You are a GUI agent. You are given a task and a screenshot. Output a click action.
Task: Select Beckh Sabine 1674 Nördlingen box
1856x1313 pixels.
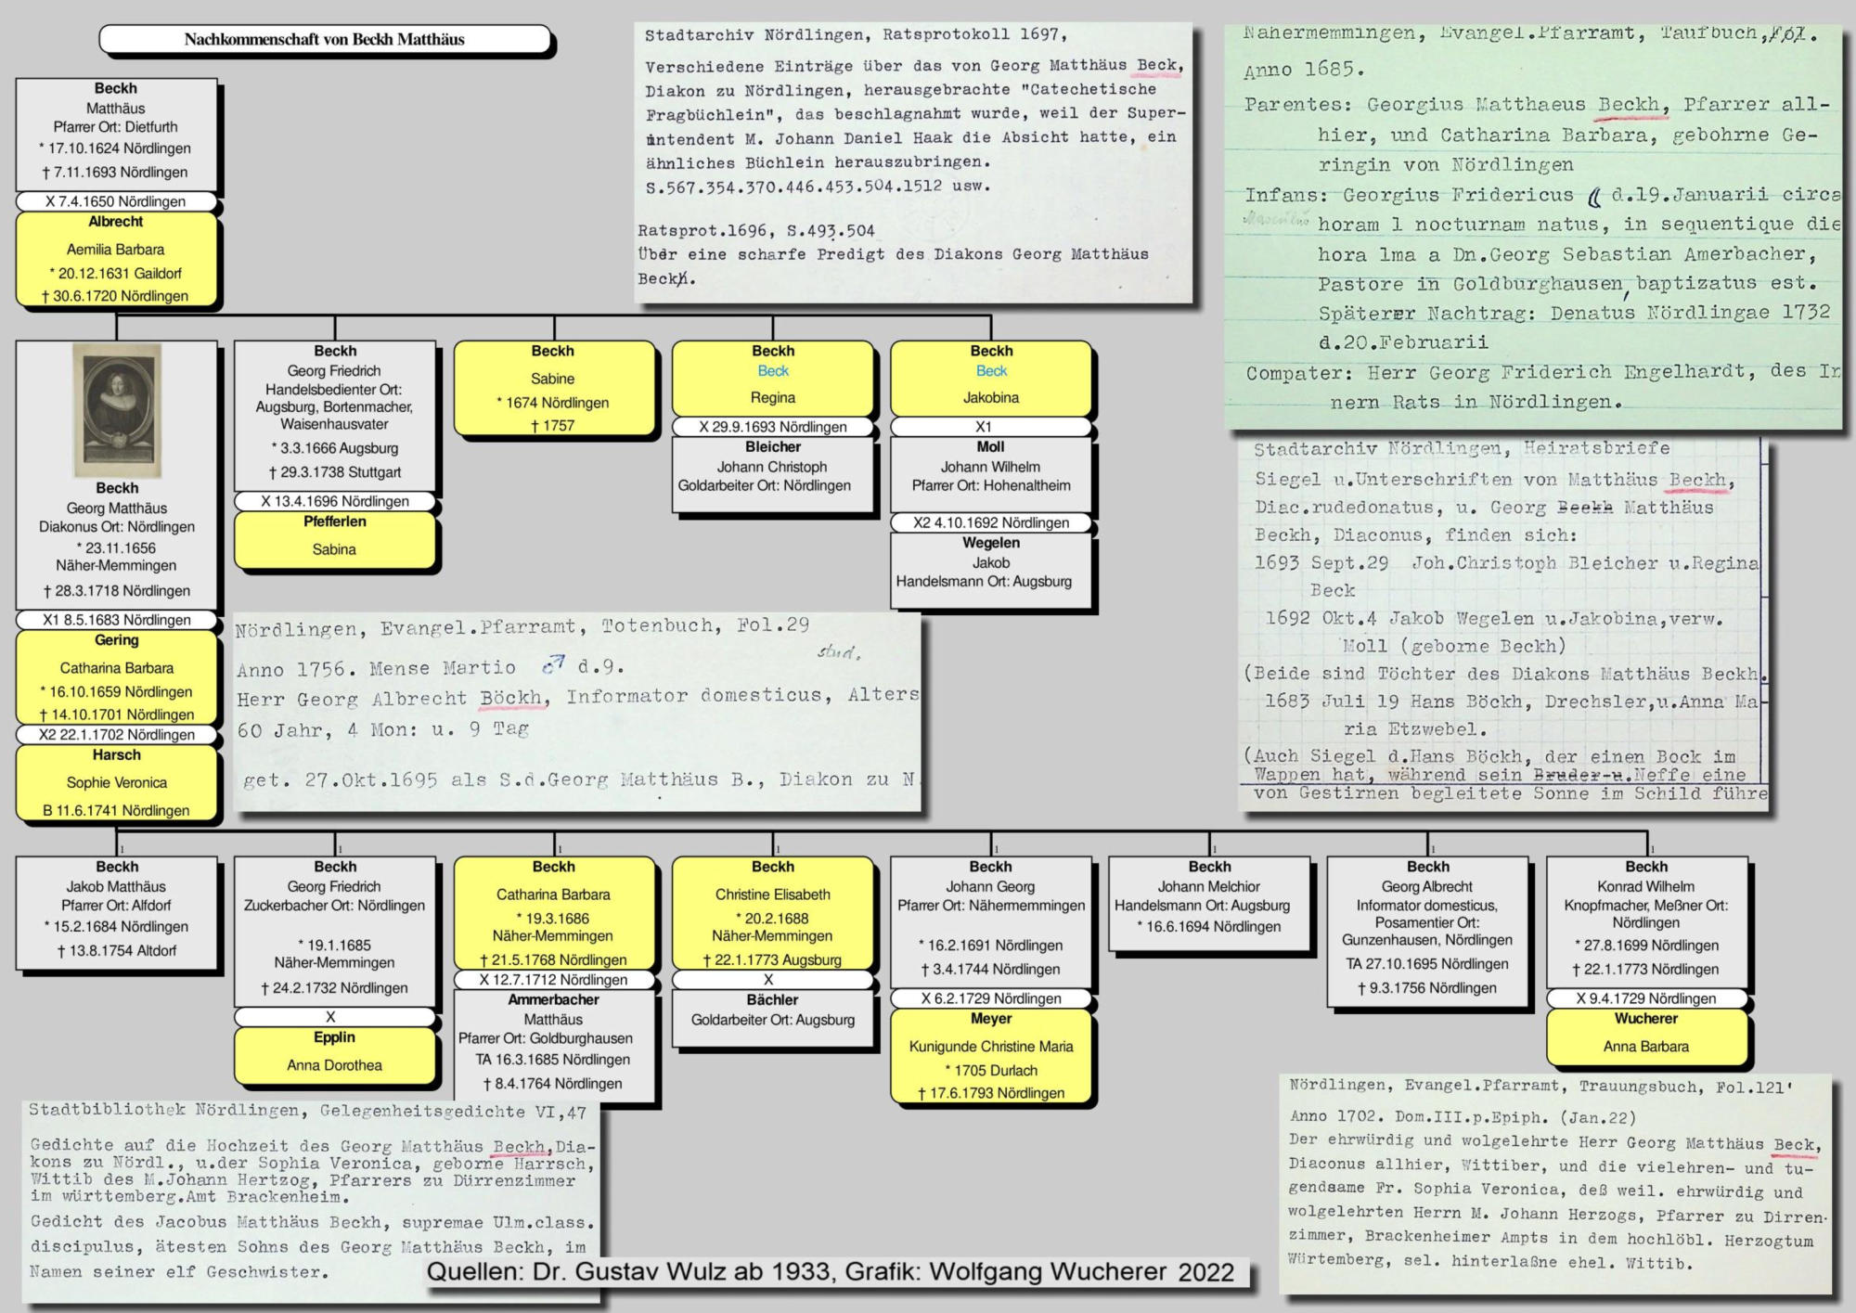tap(553, 388)
